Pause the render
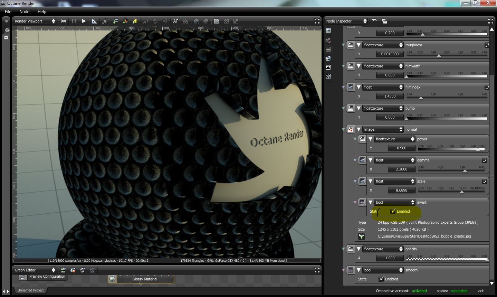Screen dimensions: 497x297 click(x=74, y=21)
